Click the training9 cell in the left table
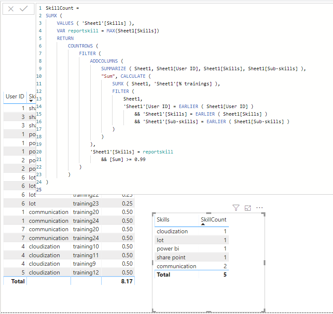 (x=84, y=264)
